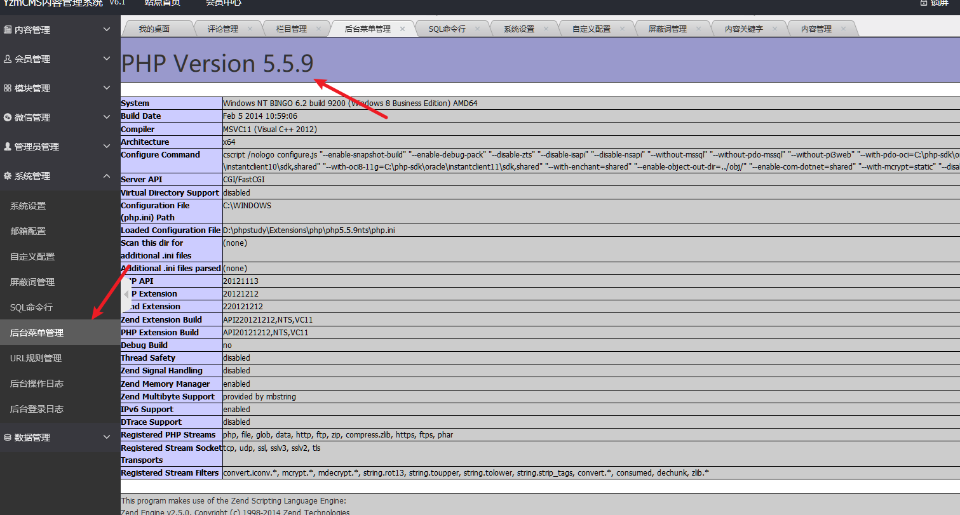Switch to the 我的桌面 tab
960x515 pixels.
tap(154, 29)
